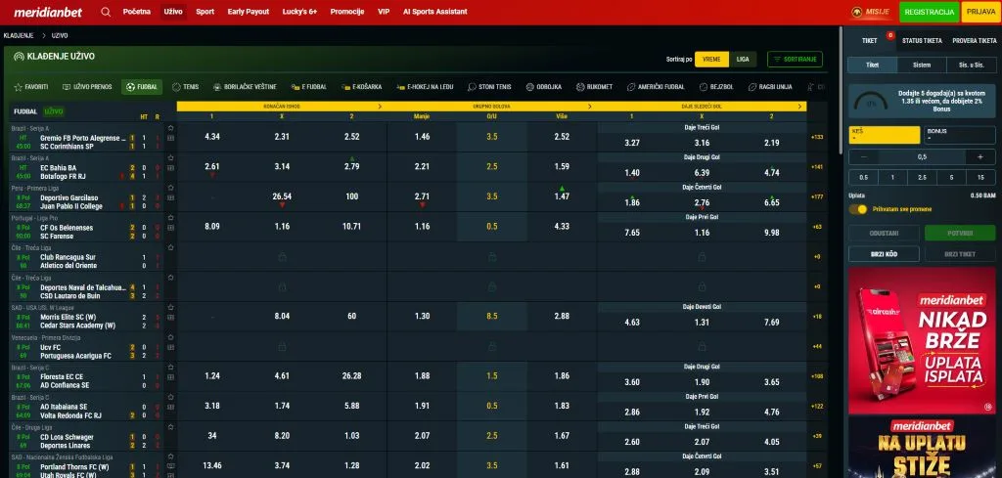
Task: Select the Rukomet sport filter
Action: pos(594,87)
